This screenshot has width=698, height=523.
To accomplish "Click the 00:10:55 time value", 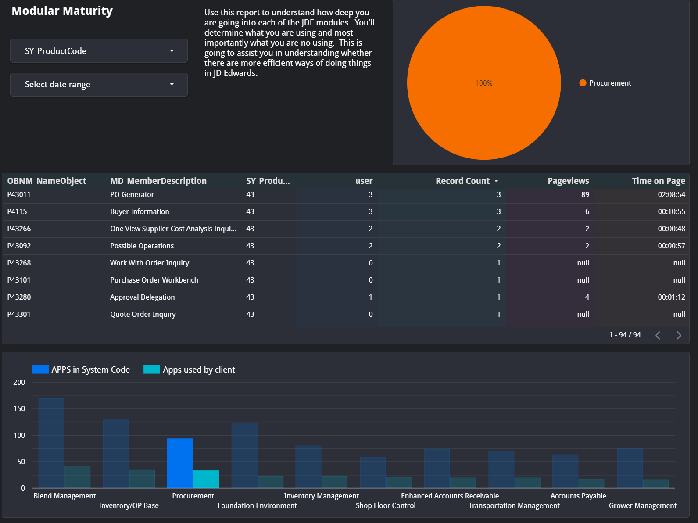I will pos(671,211).
